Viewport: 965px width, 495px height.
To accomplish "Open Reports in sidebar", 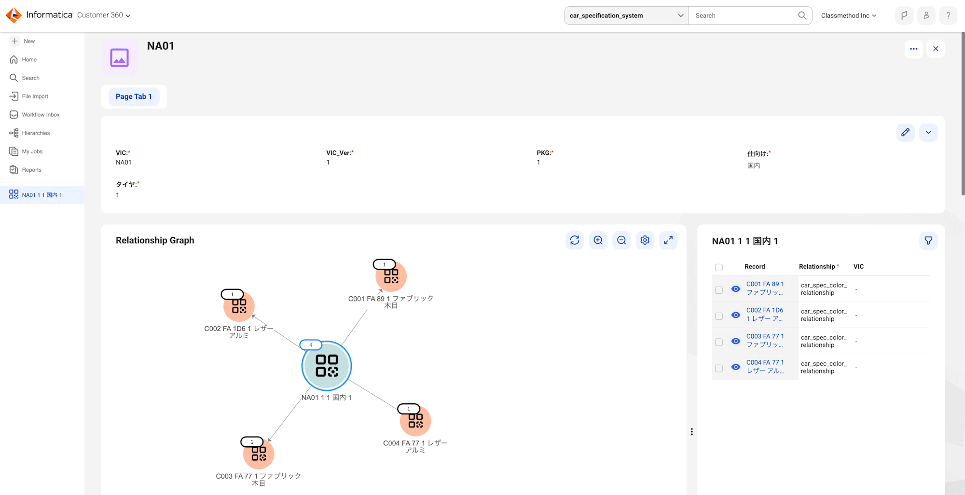I will tap(25, 169).
